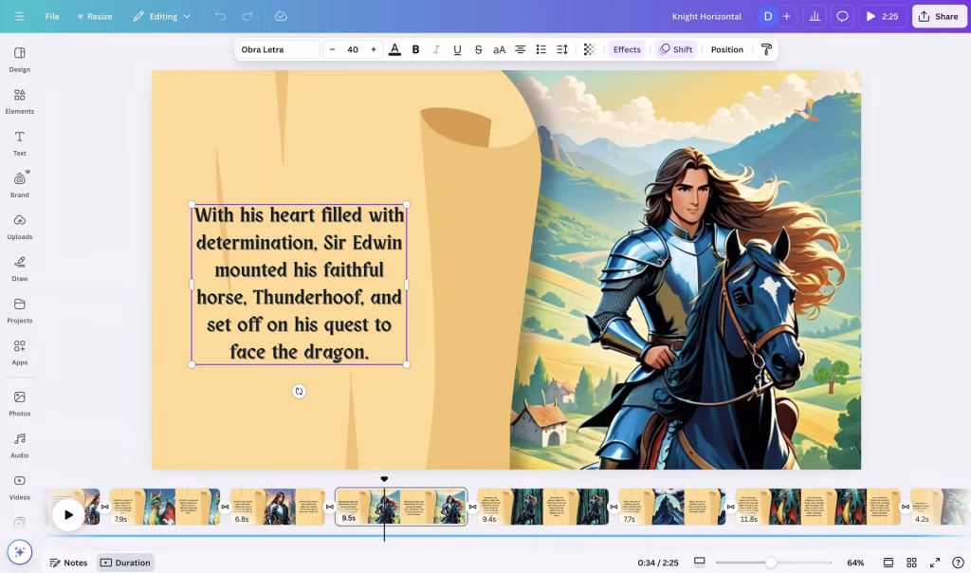971x573 pixels.
Task: Add collaborator with the plus button
Action: pos(786,16)
